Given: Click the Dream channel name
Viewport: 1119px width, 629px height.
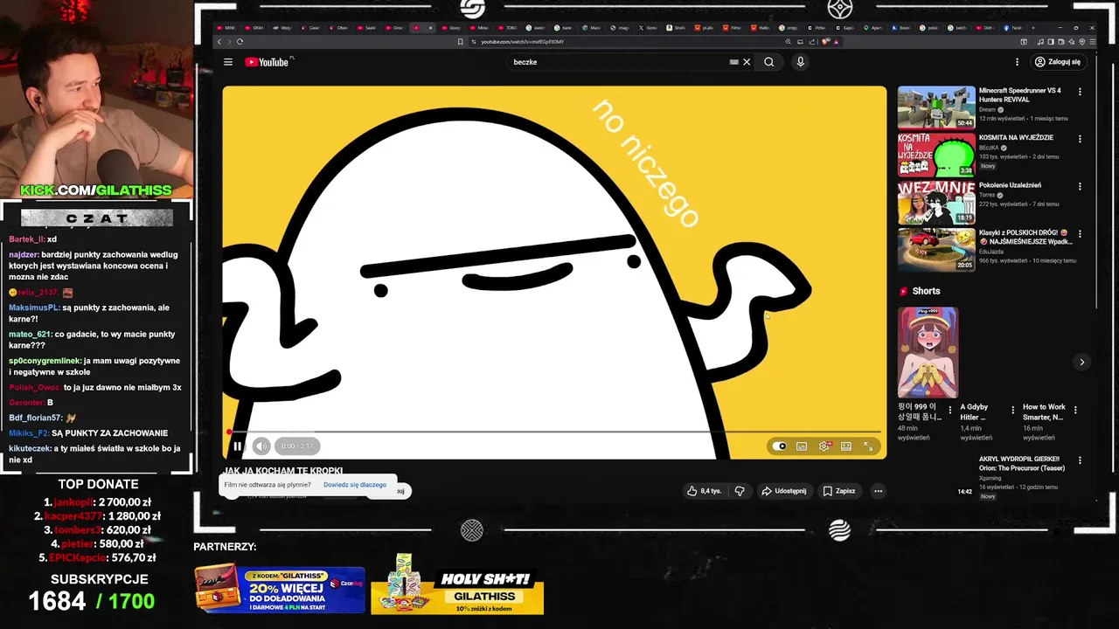Looking at the screenshot, I should click(x=987, y=110).
